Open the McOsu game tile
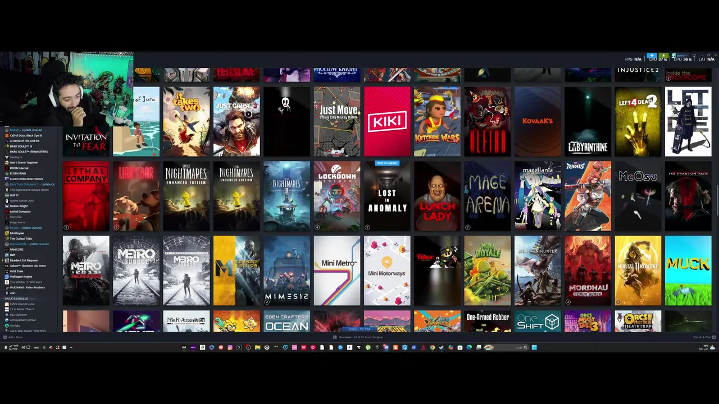Screen dimensions: 719x404 (638, 196)
